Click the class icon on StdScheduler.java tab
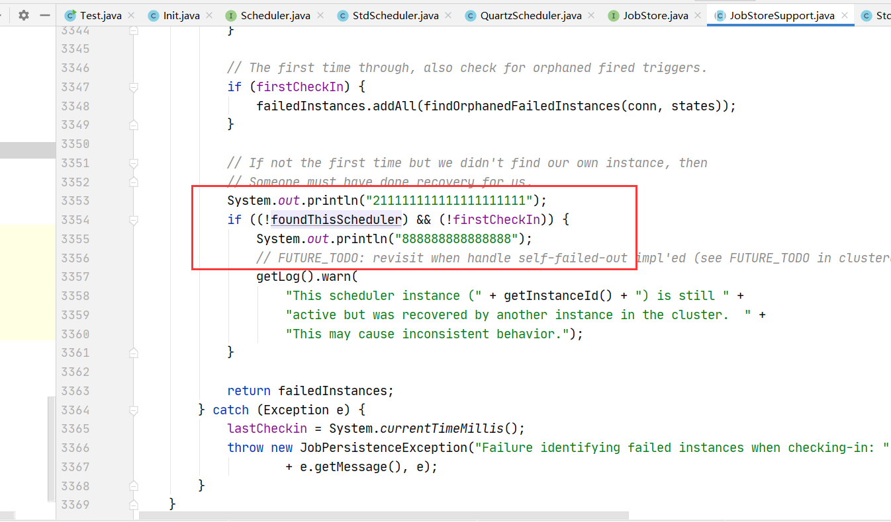891x522 pixels. (342, 15)
